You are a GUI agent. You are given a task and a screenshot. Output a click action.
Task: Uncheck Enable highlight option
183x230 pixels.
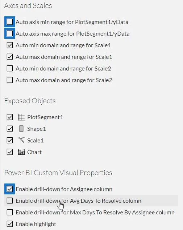(x=10, y=224)
